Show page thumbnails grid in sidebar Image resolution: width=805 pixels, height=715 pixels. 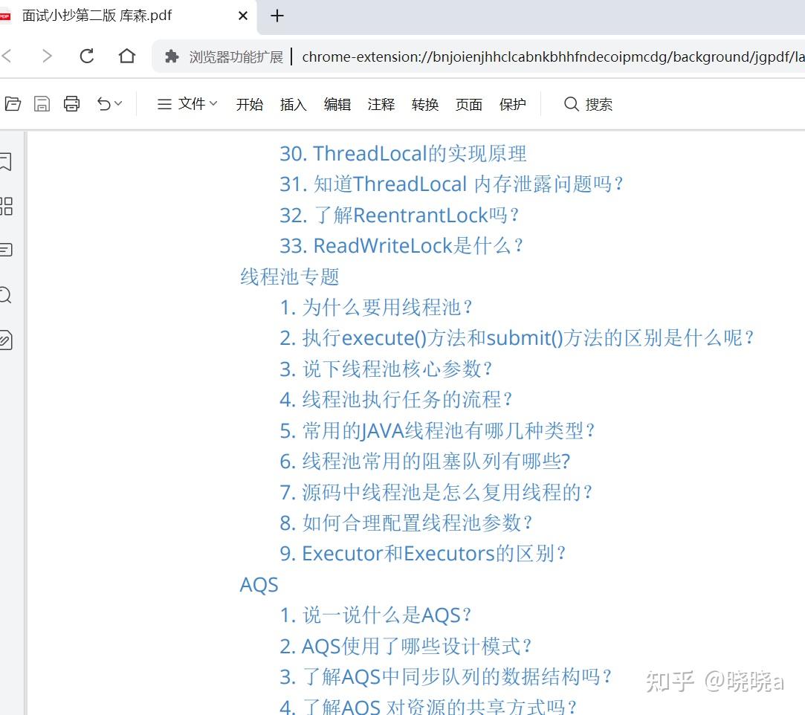point(6,206)
